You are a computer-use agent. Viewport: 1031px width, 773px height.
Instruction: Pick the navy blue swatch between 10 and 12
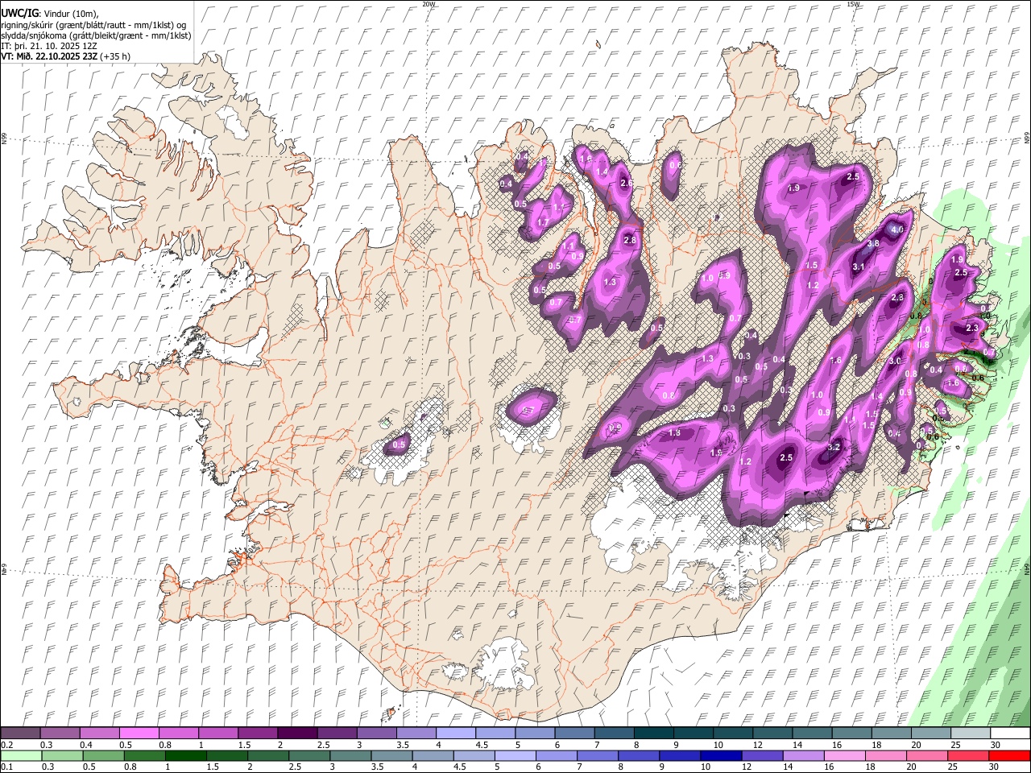click(x=721, y=756)
